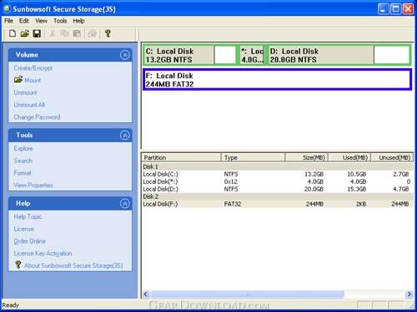Open the View menu
The width and height of the screenshot is (417, 312).
tap(41, 21)
